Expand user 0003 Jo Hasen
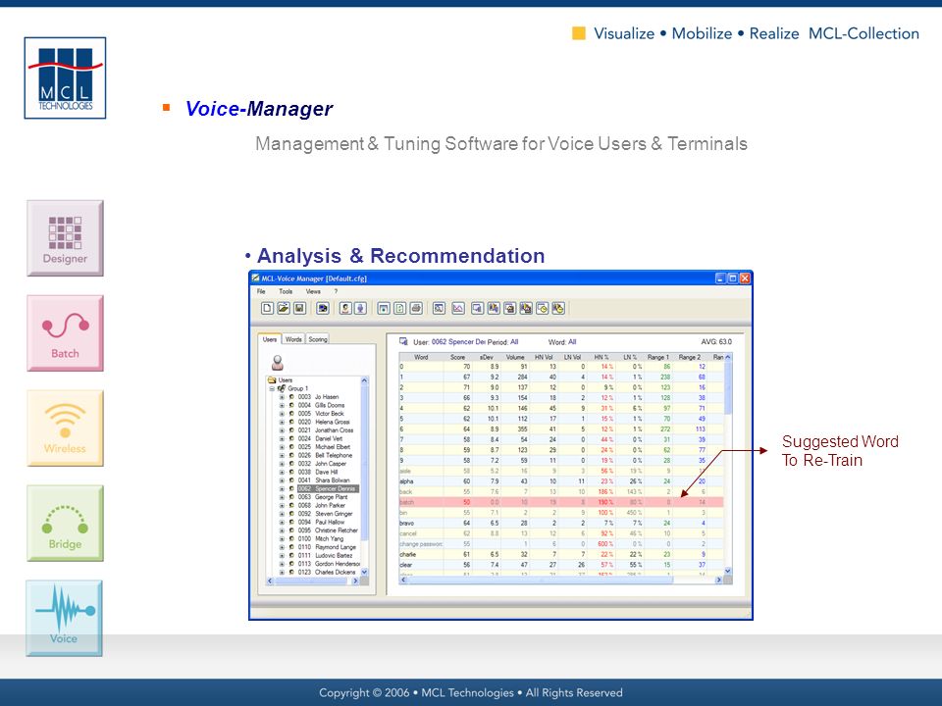Viewport: 942px width, 706px height. (x=282, y=397)
